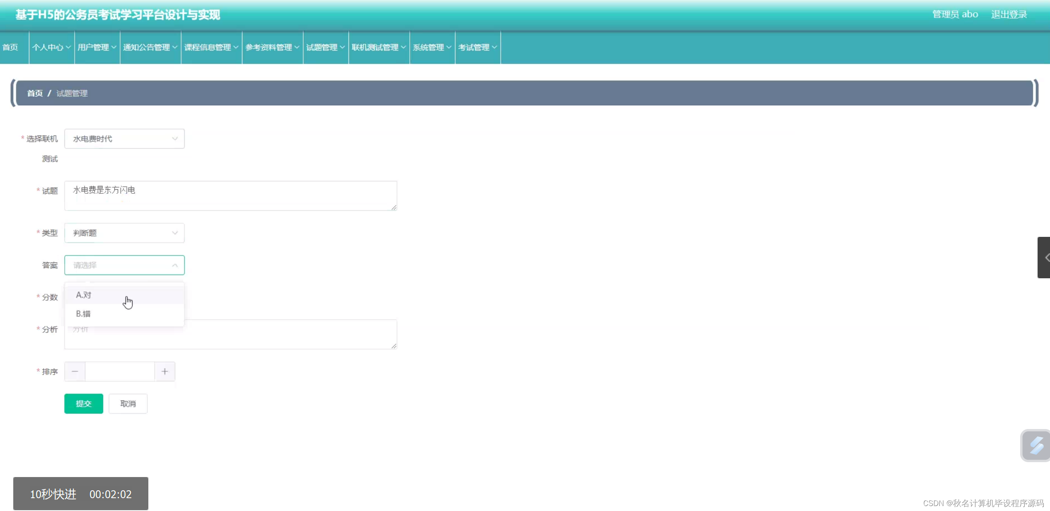Click the plus icon in 排序 stepper
Image resolution: width=1050 pixels, height=511 pixels.
(165, 371)
